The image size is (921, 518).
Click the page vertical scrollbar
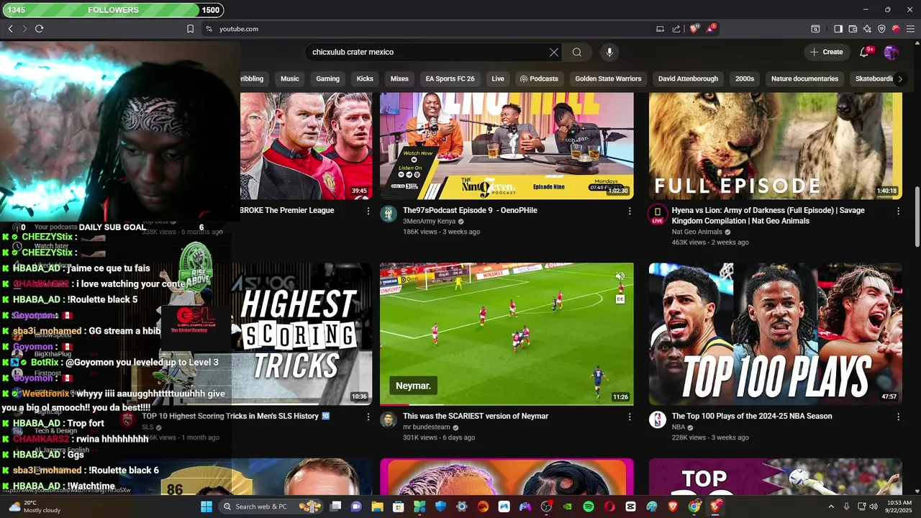[x=917, y=216]
